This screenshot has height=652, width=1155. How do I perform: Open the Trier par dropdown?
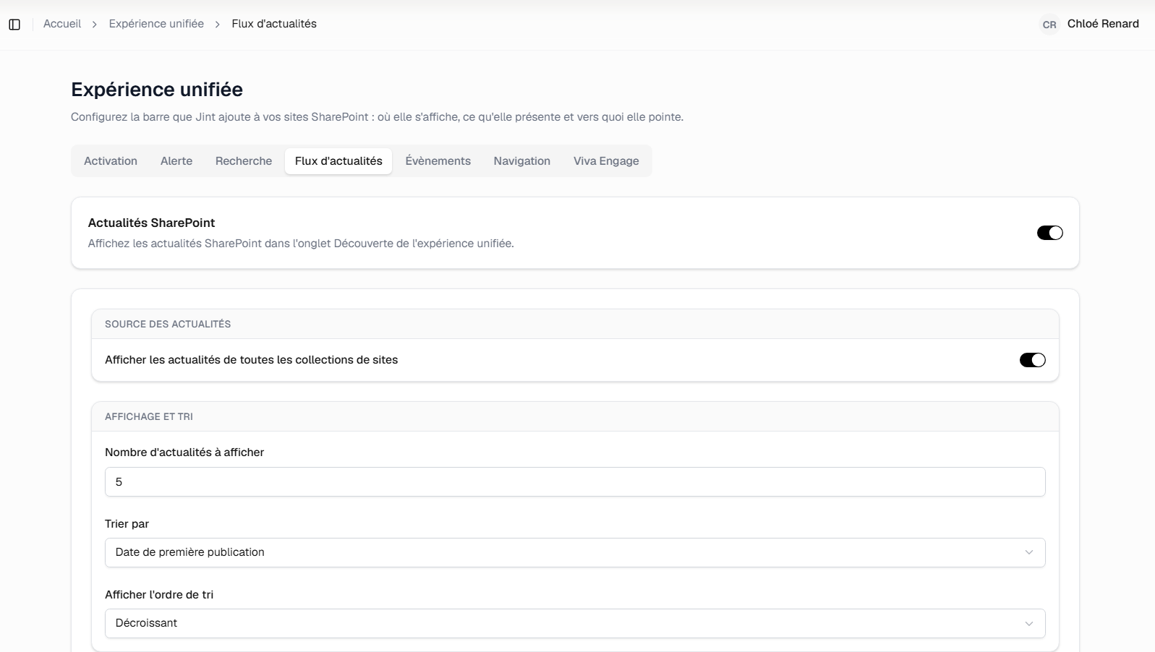[575, 552]
